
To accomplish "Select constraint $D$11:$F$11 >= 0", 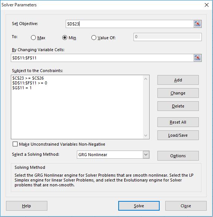I will point(30,83).
